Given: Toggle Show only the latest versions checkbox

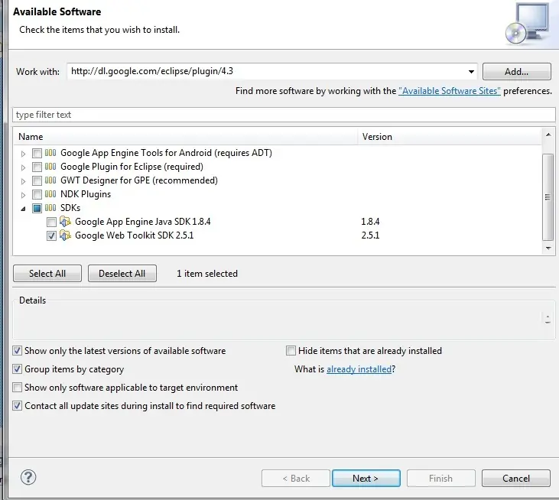Looking at the screenshot, I should coord(17,351).
